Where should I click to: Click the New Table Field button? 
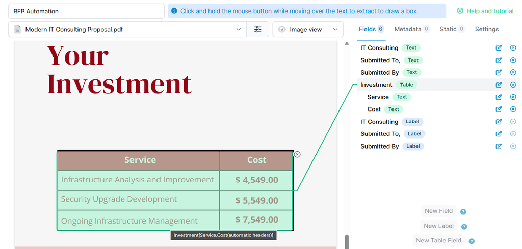click(x=438, y=240)
